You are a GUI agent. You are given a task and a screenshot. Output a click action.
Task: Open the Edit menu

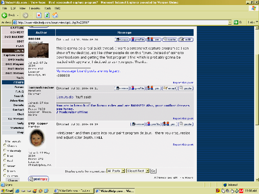click(13, 8)
